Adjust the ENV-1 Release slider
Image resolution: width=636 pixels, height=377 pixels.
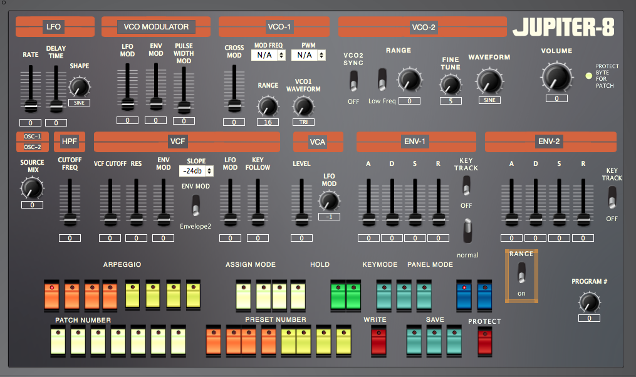pos(438,219)
